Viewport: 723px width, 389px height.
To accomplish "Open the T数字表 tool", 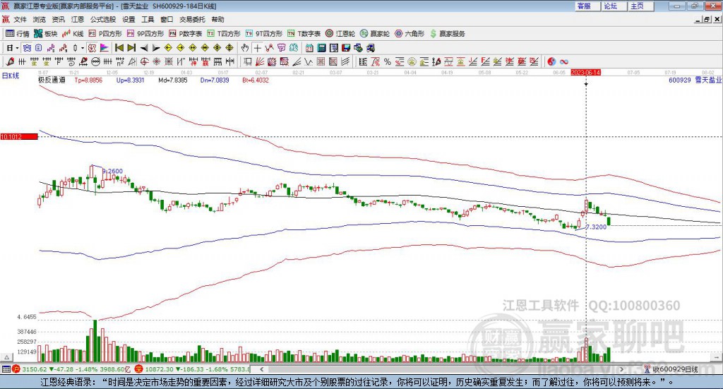I will coord(304,34).
